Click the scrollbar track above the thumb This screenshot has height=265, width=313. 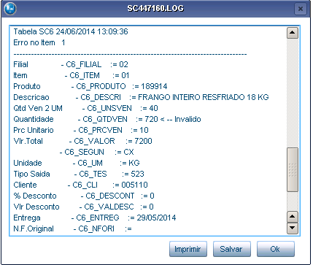pyautogui.click(x=293, y=93)
